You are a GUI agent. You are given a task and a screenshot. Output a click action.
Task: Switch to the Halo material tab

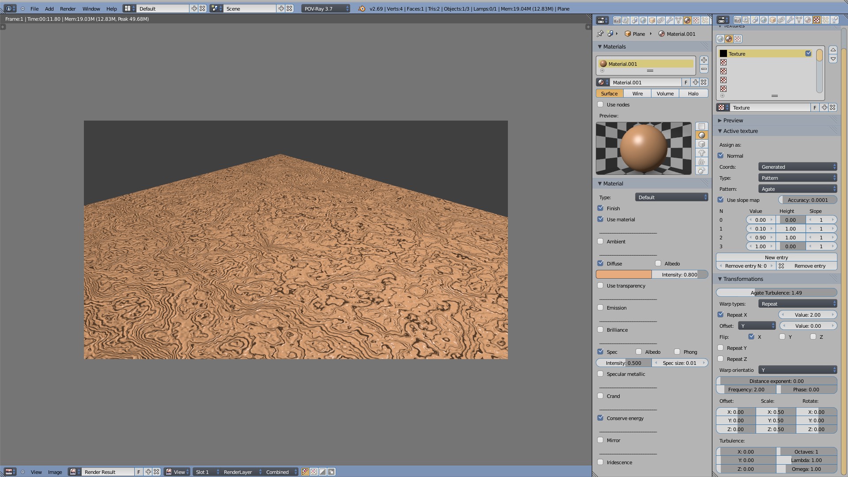pyautogui.click(x=693, y=93)
